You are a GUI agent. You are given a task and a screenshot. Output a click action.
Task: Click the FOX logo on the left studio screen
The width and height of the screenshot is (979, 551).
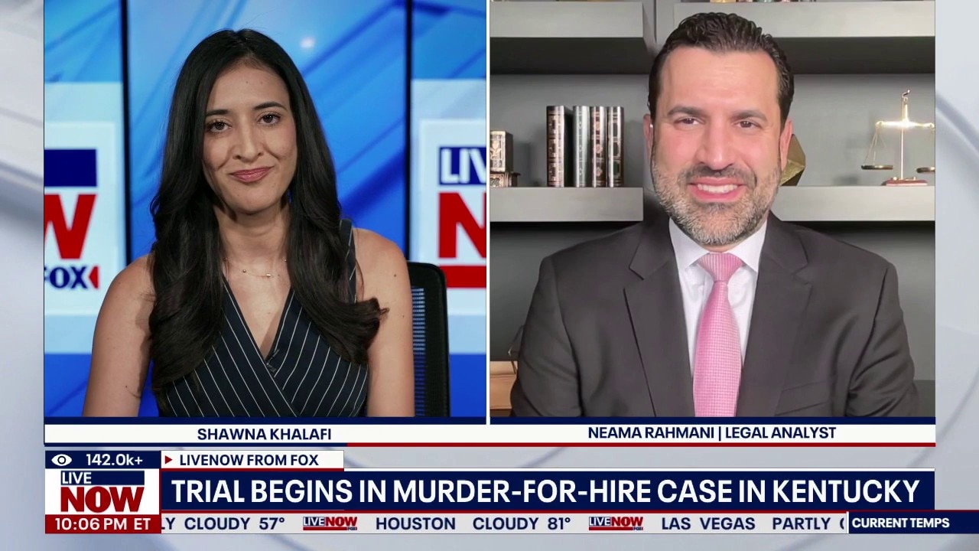click(71, 277)
